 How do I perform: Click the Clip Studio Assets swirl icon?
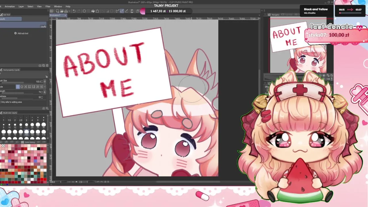pyautogui.click(x=138, y=11)
